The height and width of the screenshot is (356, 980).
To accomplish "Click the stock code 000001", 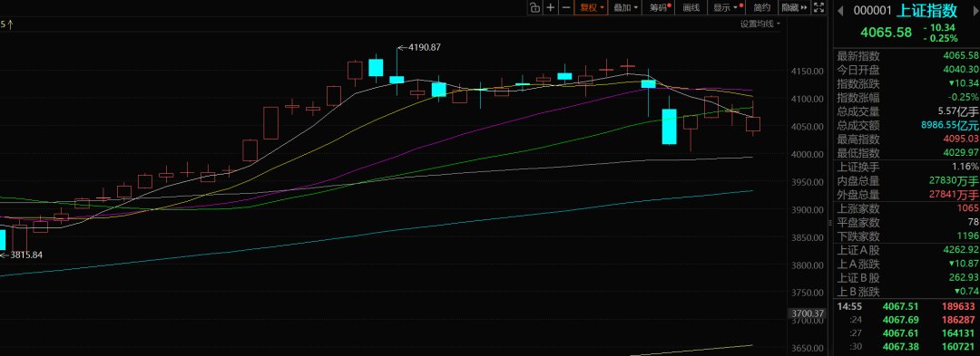I will [x=873, y=11].
